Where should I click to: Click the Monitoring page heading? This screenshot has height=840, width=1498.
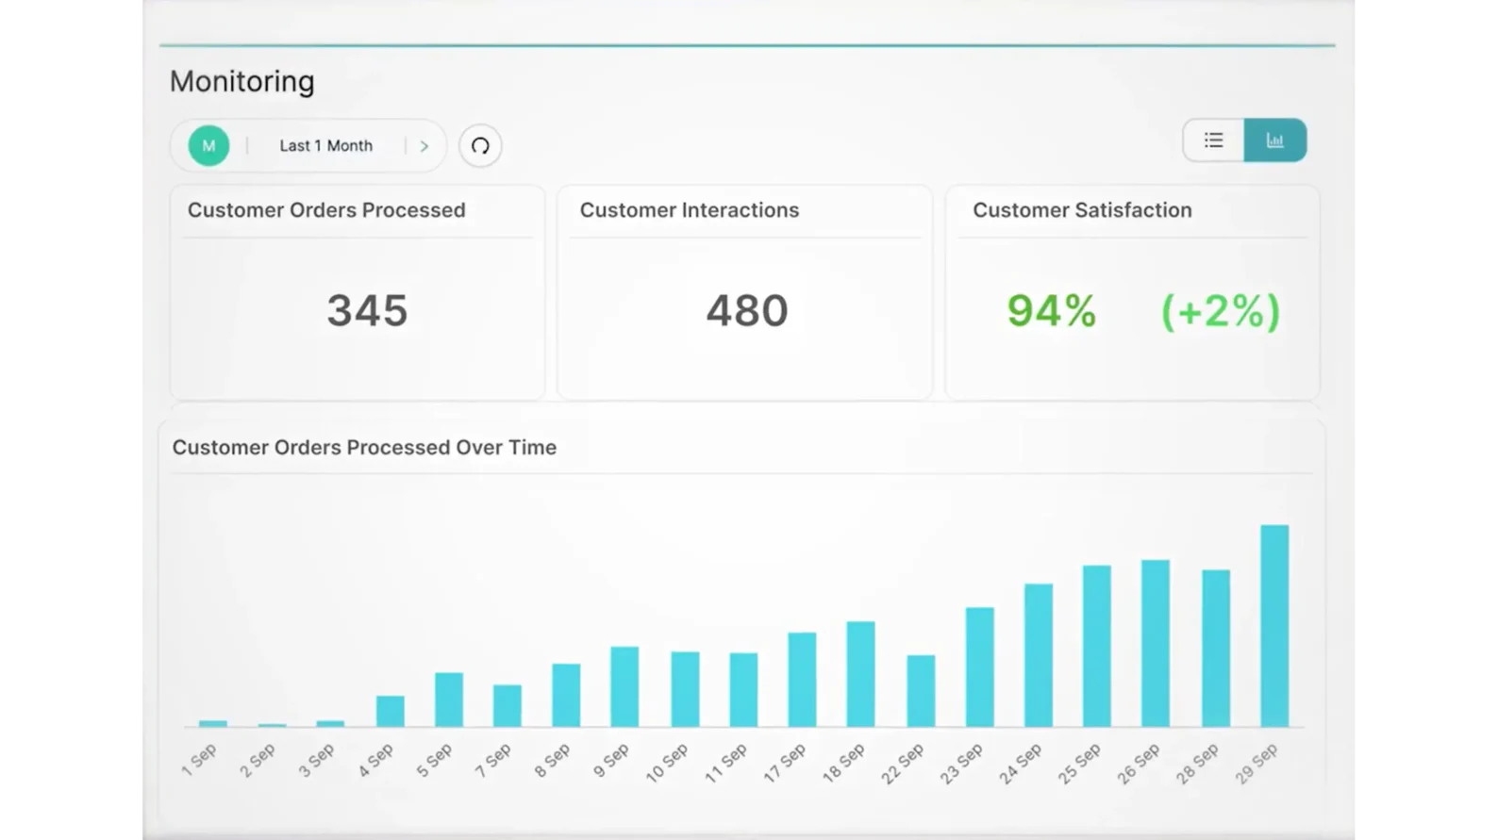coord(242,82)
